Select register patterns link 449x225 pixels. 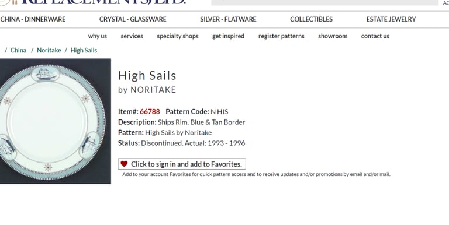pos(281,36)
